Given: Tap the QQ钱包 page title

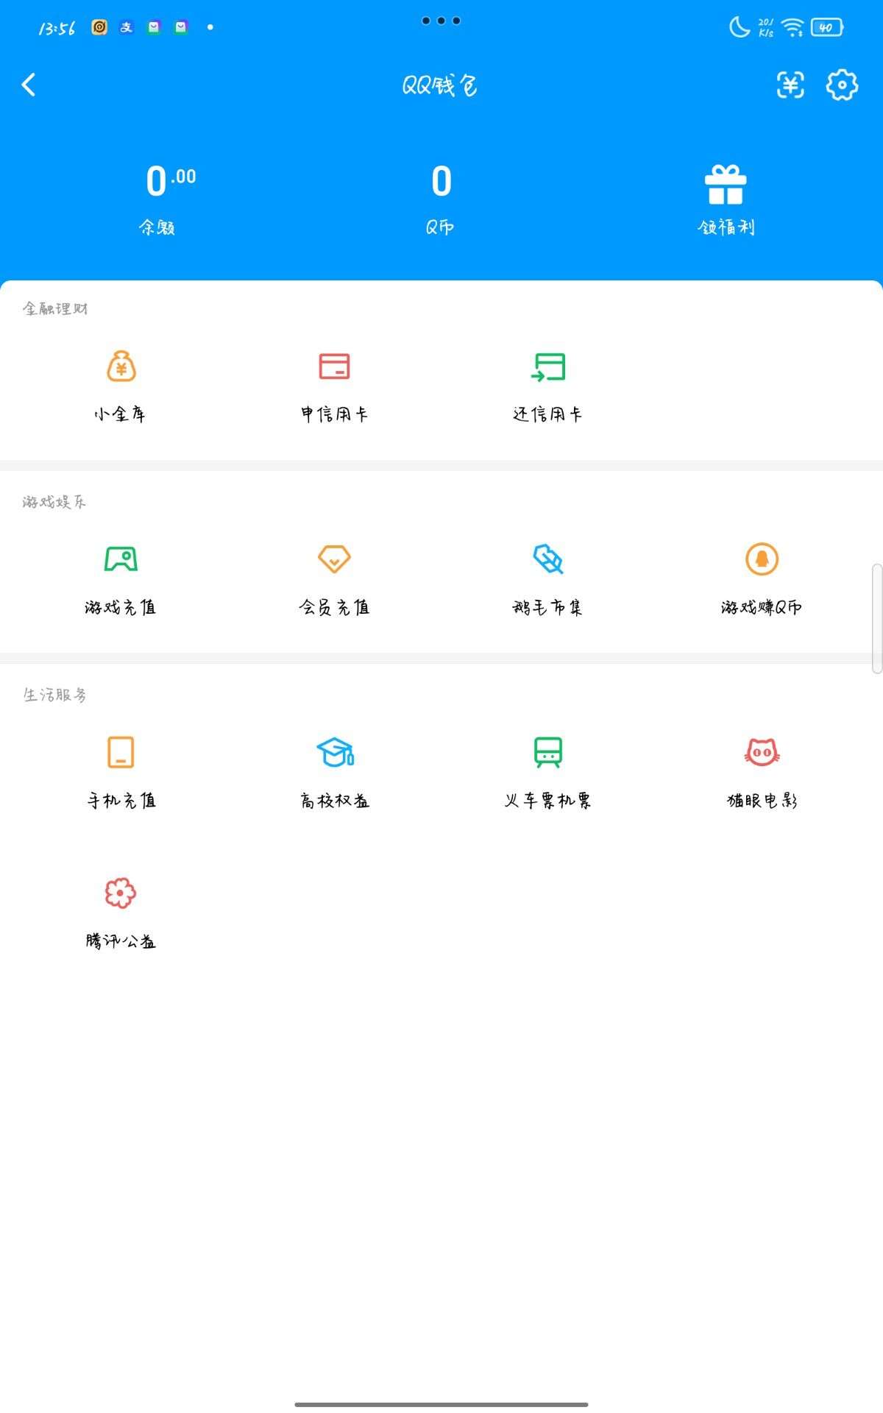Looking at the screenshot, I should coord(440,85).
